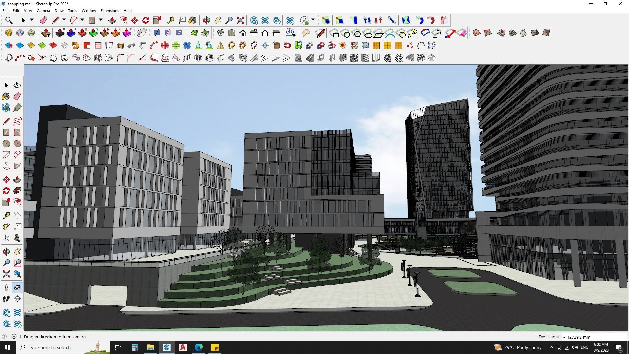Toggle the Position Camera tool

point(6,288)
